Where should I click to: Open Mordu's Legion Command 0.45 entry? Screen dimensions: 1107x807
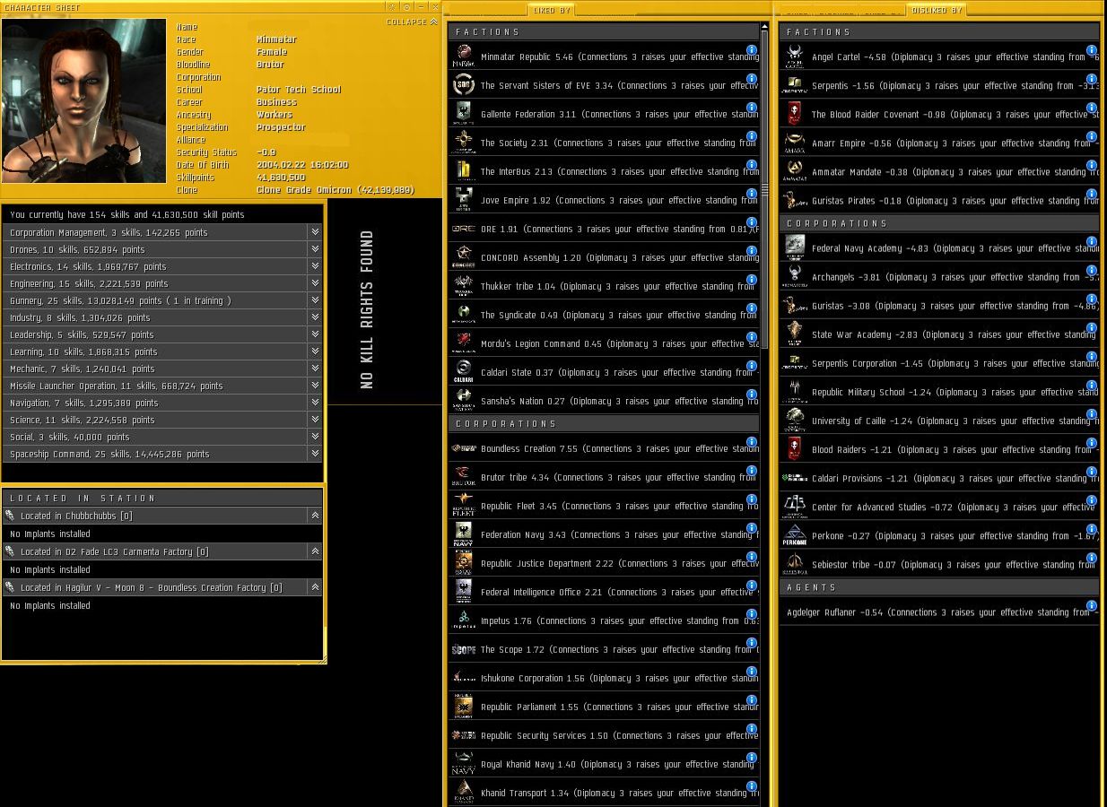[x=603, y=343]
